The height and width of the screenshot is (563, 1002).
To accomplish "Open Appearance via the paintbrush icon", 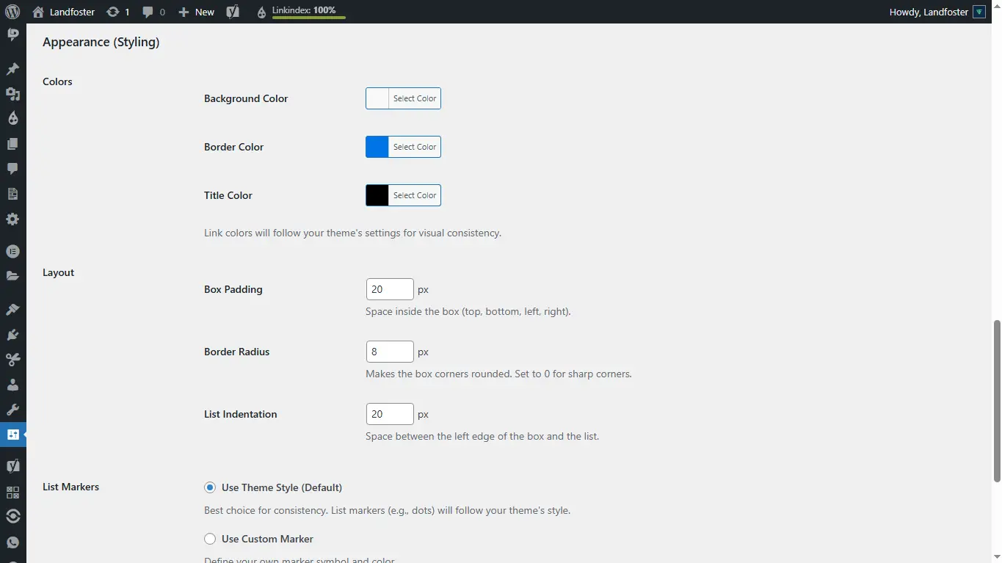I will pos(12,310).
